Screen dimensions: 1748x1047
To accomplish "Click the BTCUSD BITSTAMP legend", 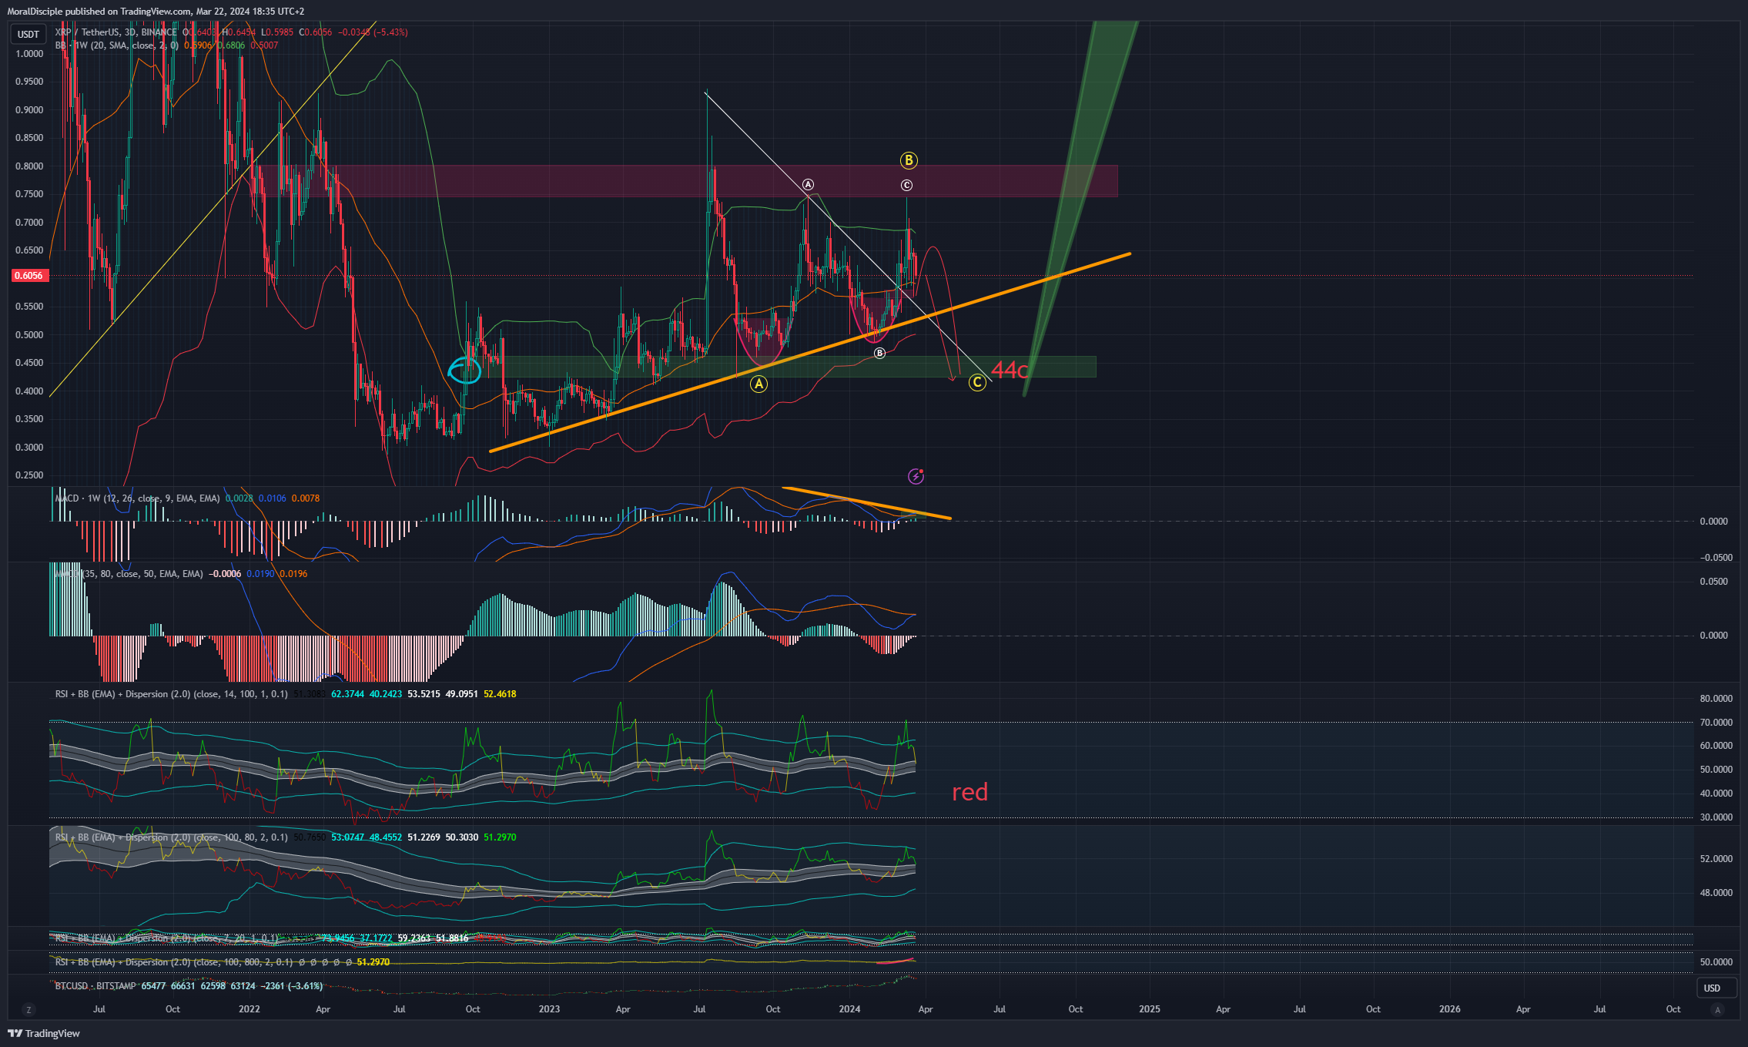I will (x=95, y=986).
